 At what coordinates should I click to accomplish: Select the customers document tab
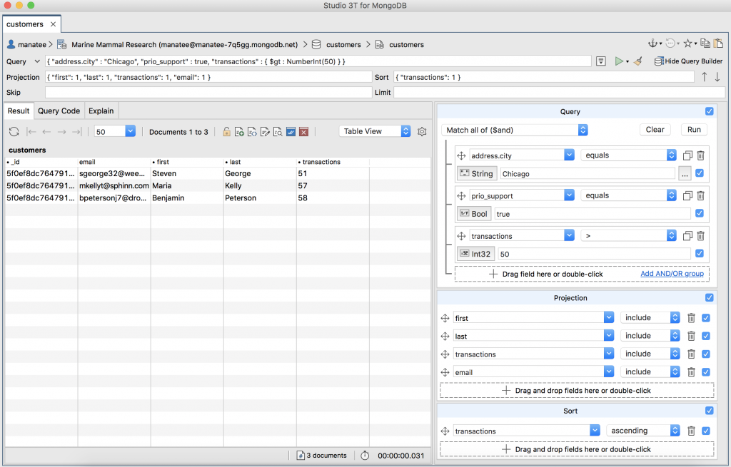(31, 24)
